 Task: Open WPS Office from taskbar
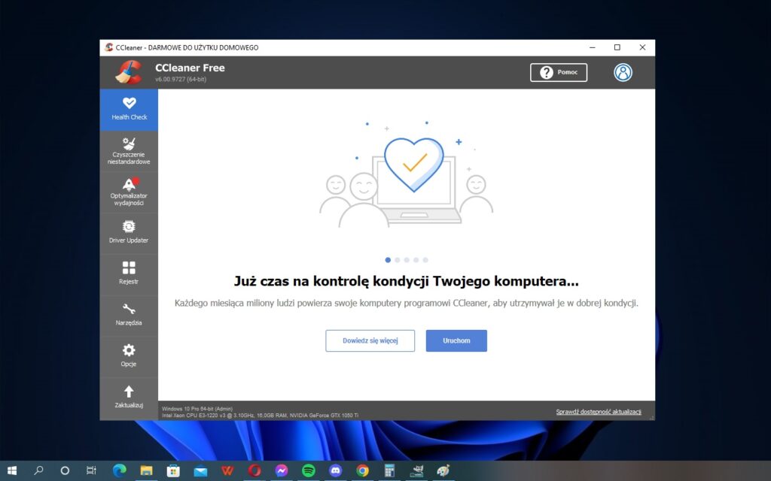[227, 470]
